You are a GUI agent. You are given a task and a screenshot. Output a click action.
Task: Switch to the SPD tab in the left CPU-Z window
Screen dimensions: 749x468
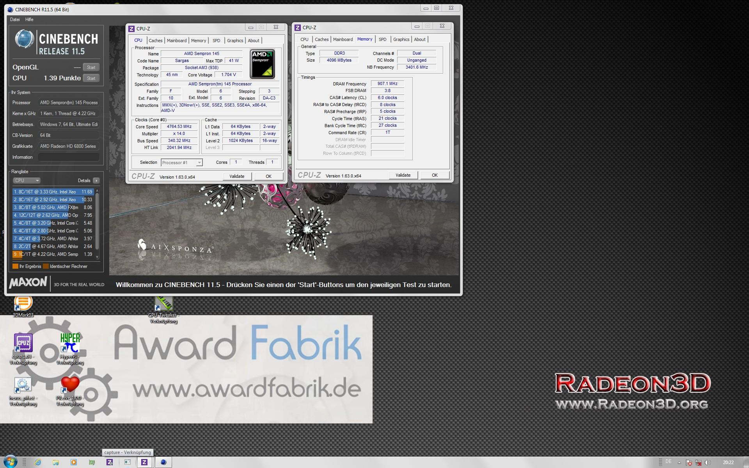(x=217, y=41)
